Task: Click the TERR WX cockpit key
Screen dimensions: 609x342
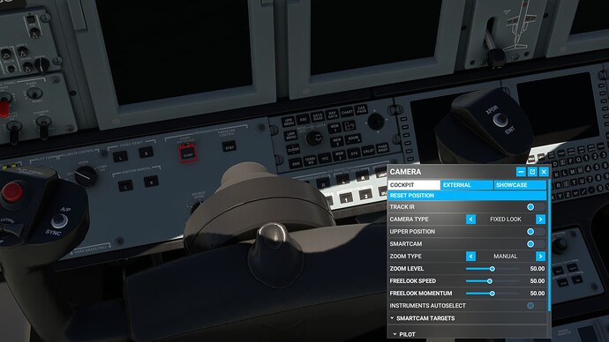Action: (311, 160)
